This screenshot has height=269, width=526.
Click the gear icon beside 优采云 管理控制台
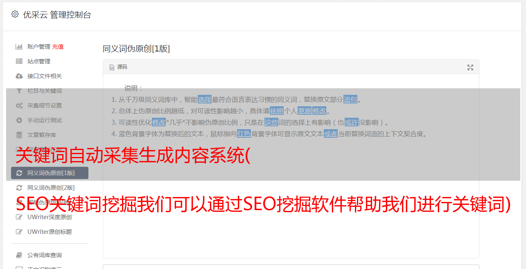15,14
